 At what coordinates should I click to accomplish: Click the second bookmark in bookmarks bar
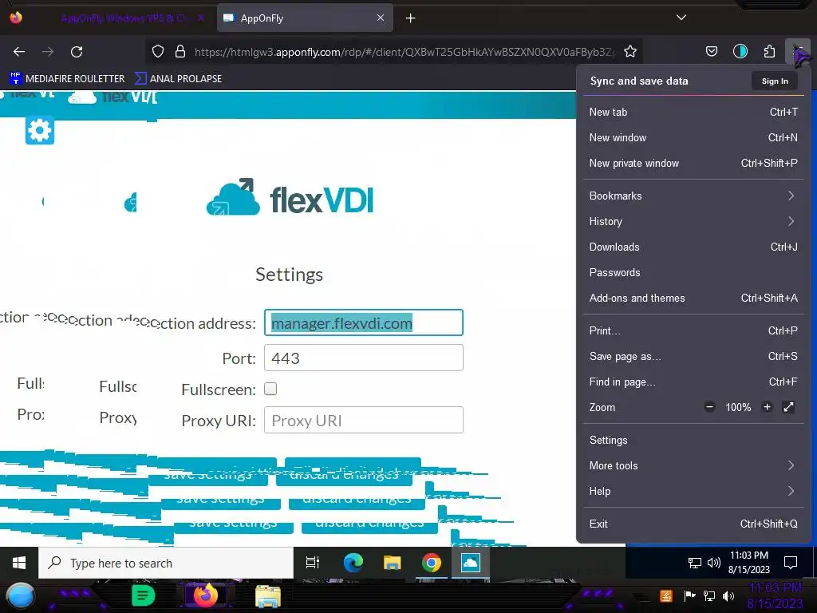tap(178, 79)
